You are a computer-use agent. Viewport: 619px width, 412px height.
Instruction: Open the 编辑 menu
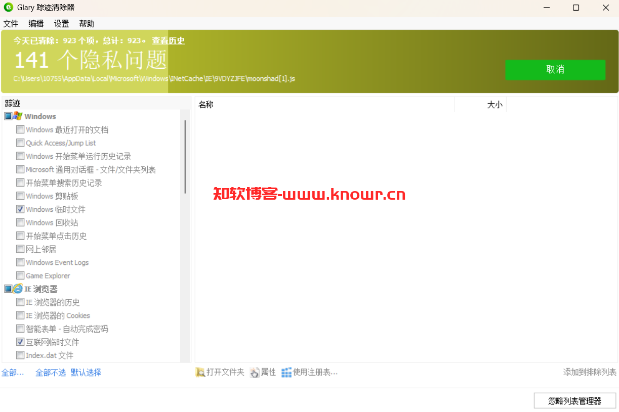36,24
